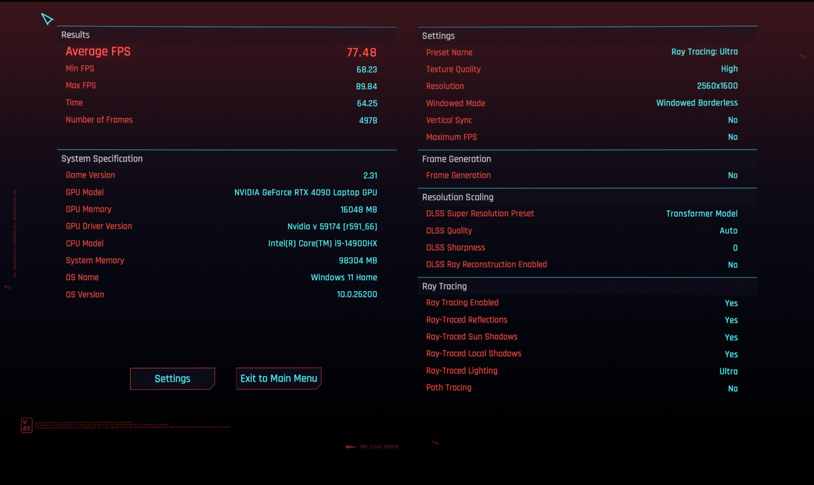This screenshot has height=485, width=814.
Task: Click the Settings section header
Action: click(x=438, y=36)
